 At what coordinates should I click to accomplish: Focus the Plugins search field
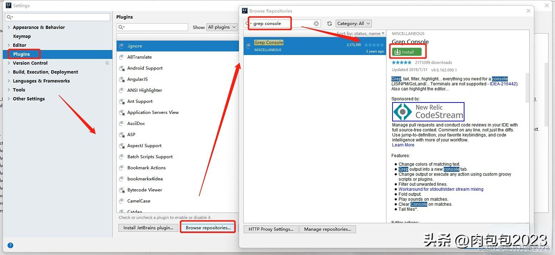[x=152, y=27]
